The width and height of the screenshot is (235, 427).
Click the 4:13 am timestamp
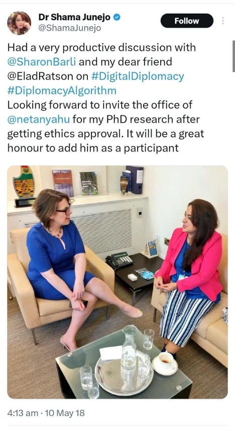(x=22, y=413)
